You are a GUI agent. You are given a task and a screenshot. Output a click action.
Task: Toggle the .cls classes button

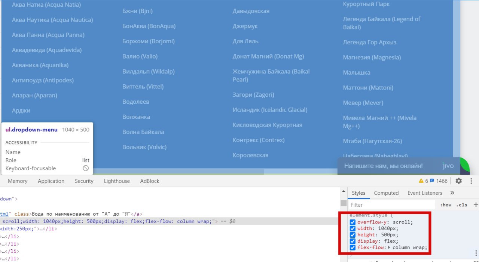[462, 205]
